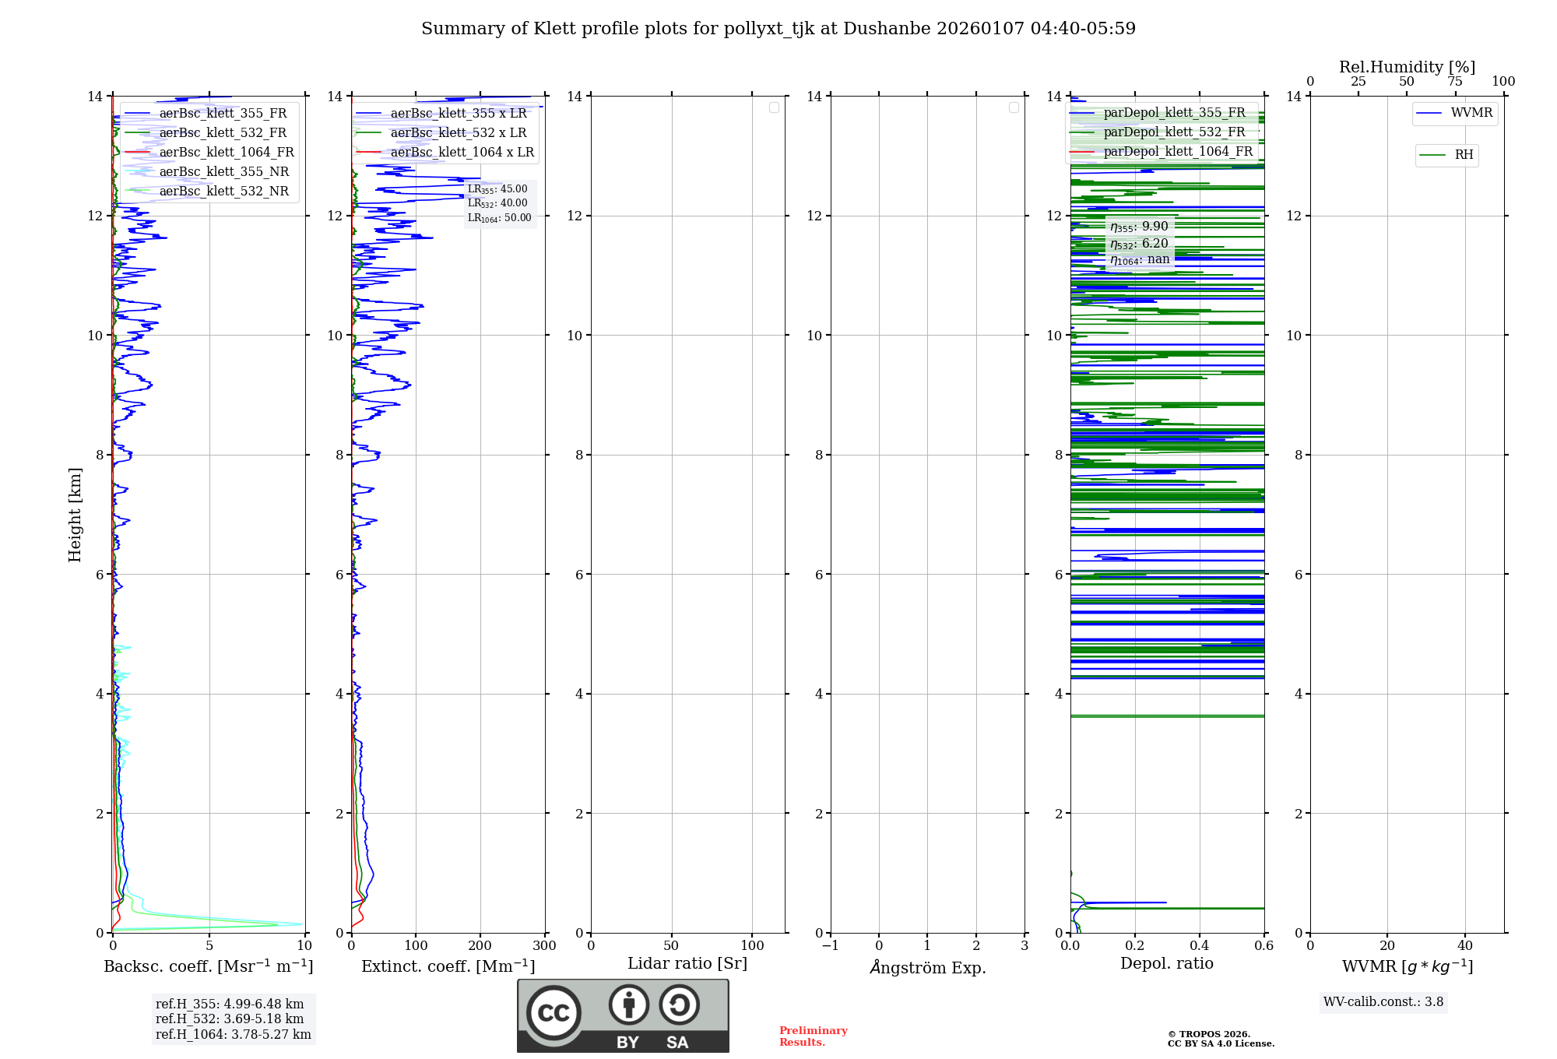This screenshot has height=1059, width=1557.
Task: Click the WV-calib.const. 3.8 label
Action: click(1383, 1002)
